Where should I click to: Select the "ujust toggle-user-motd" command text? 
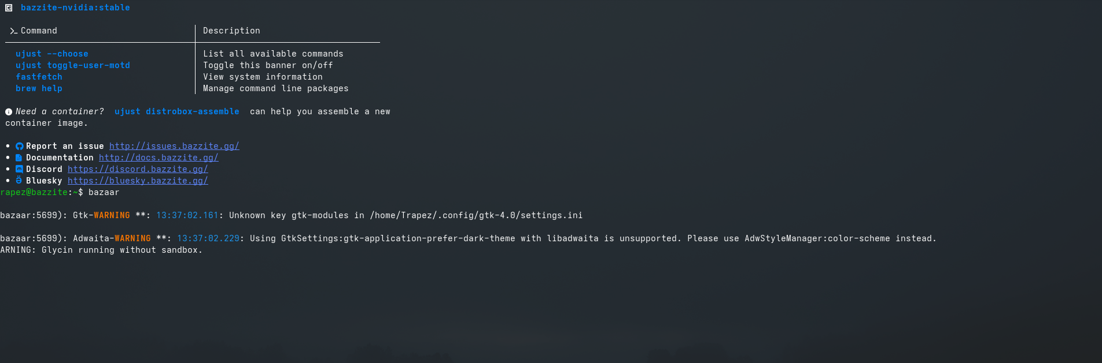click(x=73, y=65)
